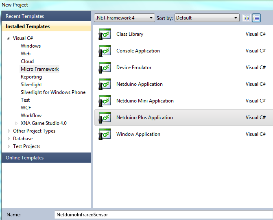Select the Web category
This screenshot has height=220, width=273.
coord(26,54)
